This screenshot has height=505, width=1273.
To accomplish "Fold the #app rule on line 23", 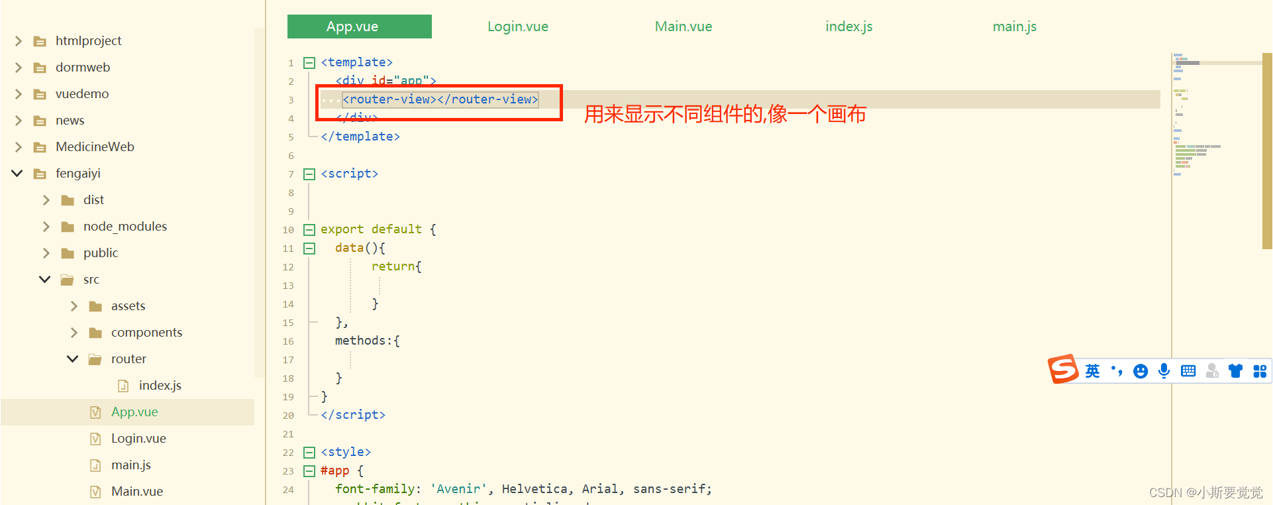I will click(309, 471).
